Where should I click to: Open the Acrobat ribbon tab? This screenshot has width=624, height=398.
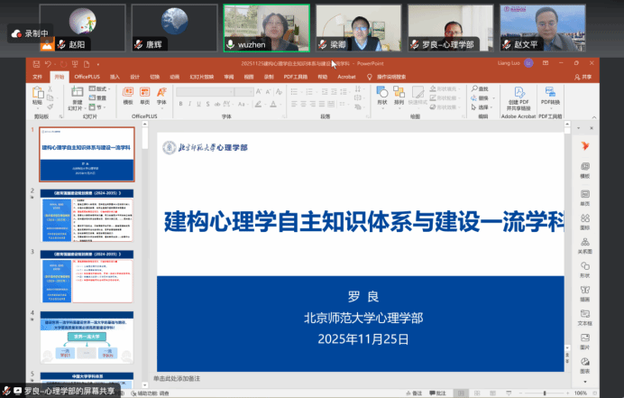345,78
